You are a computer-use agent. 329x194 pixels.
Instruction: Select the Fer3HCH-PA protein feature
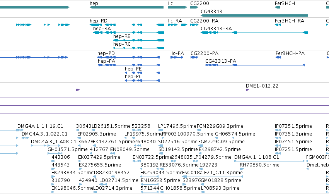278,57
